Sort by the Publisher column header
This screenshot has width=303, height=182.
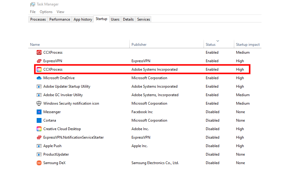click(139, 45)
